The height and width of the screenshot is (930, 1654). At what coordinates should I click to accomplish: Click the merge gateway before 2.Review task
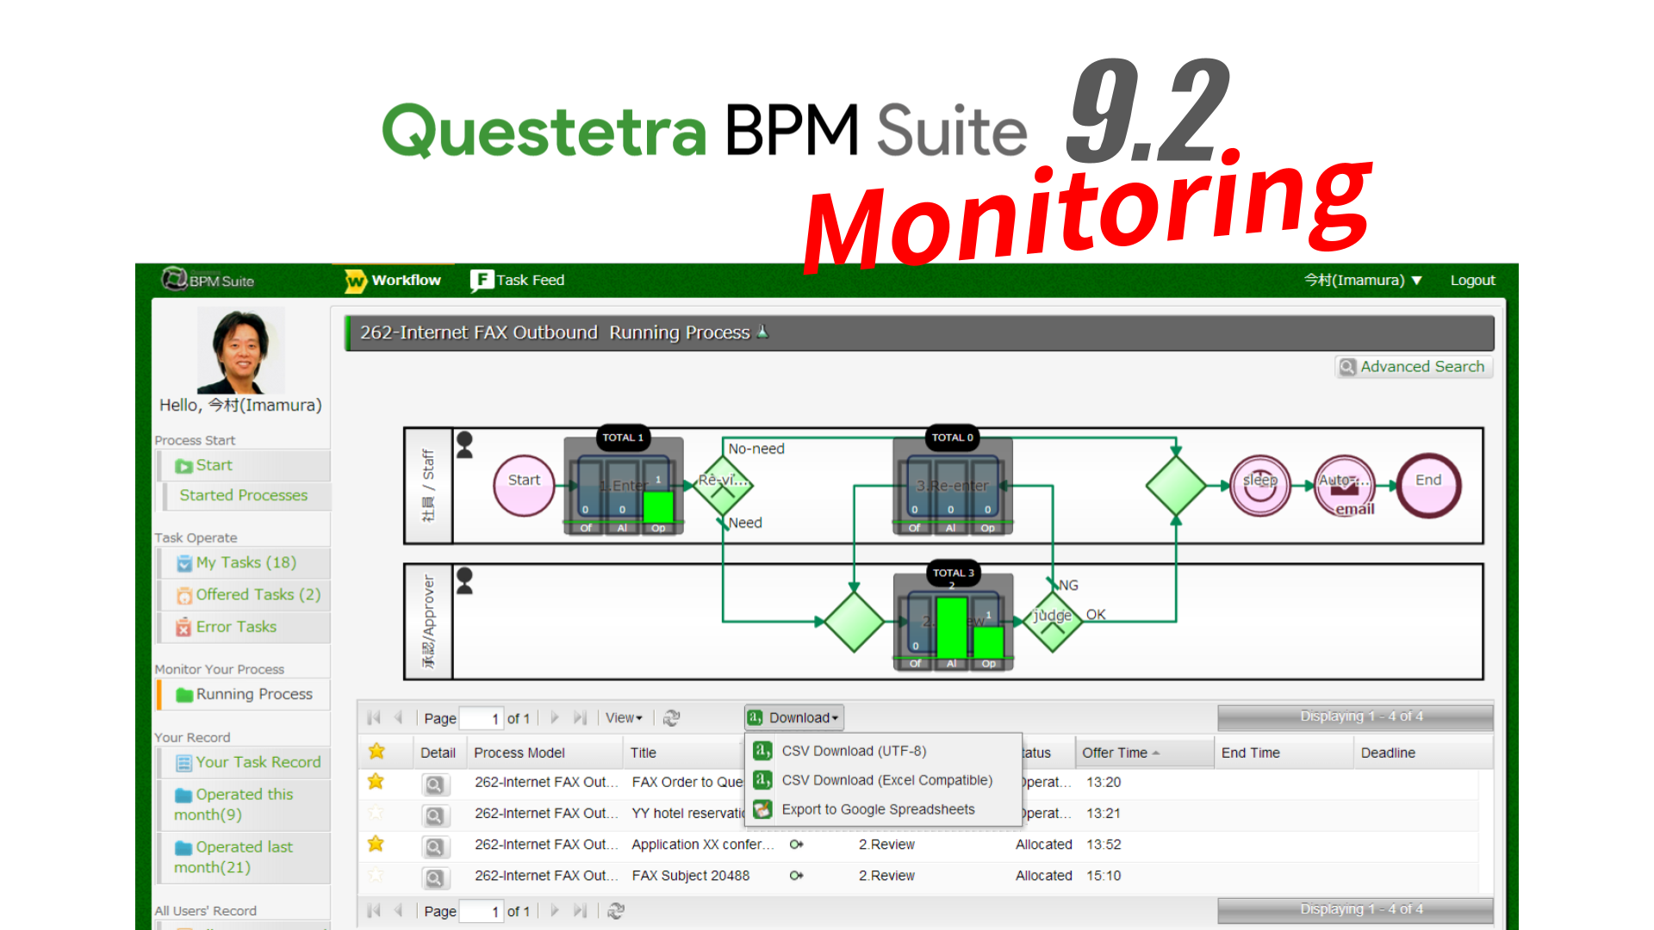pyautogui.click(x=854, y=621)
